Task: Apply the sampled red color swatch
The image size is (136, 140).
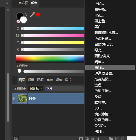Action: (x=38, y=15)
